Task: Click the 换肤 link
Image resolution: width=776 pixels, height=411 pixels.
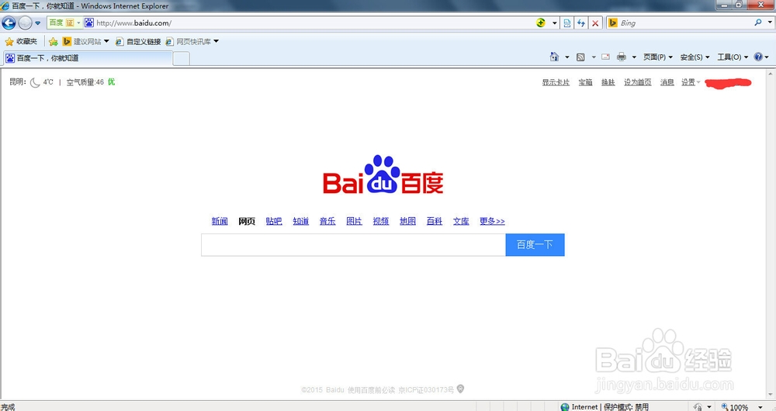Action: point(608,82)
